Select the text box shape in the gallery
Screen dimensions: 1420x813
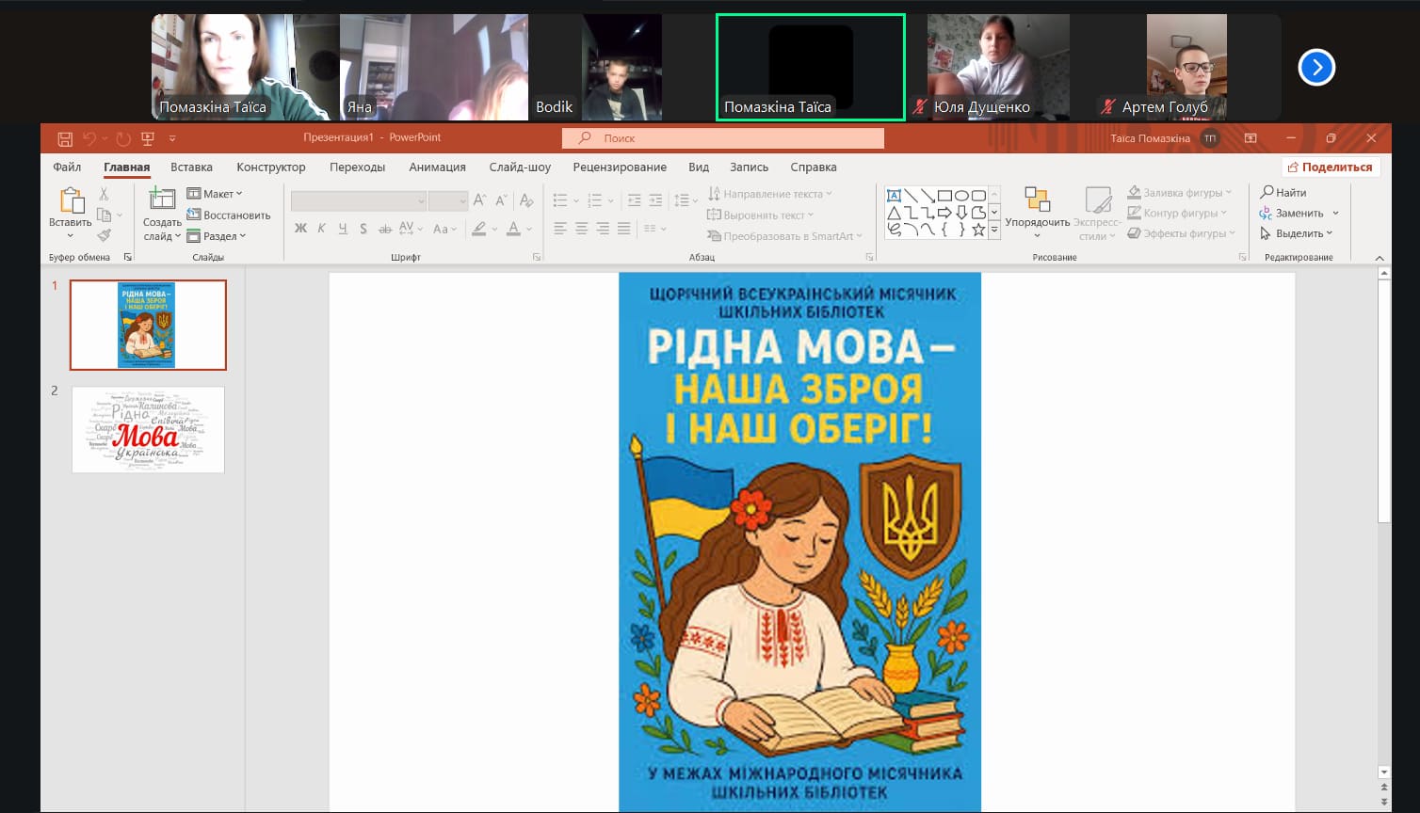(x=895, y=196)
